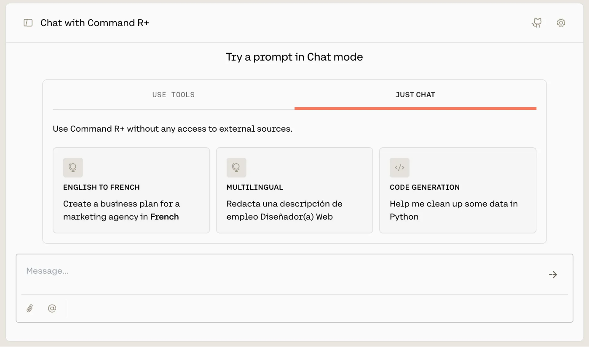Choose the English to French prompt card
Viewport: 589px width, 347px height.
[131, 190]
